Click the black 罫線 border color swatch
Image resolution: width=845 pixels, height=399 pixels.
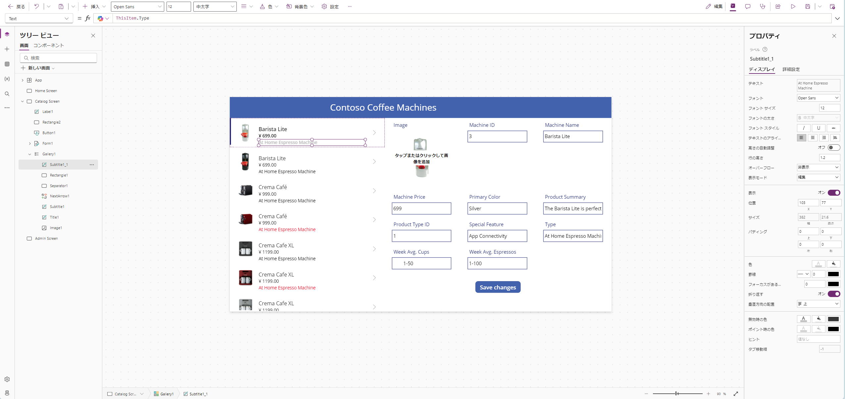pos(833,274)
